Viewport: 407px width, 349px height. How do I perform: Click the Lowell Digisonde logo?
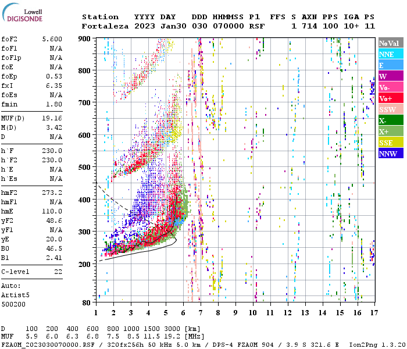pos(22,12)
